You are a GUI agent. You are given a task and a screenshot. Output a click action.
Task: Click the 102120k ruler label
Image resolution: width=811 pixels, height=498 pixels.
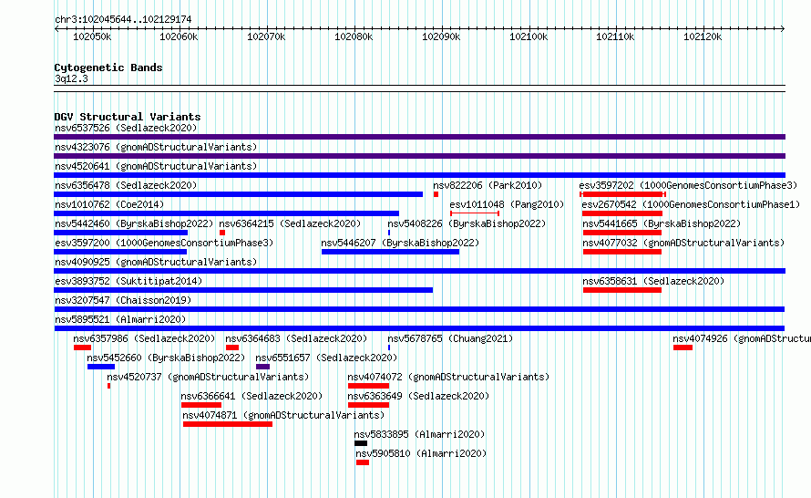(x=703, y=36)
